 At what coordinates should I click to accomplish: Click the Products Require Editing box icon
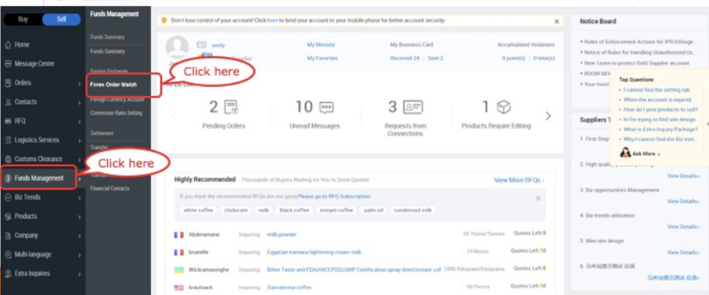click(503, 107)
